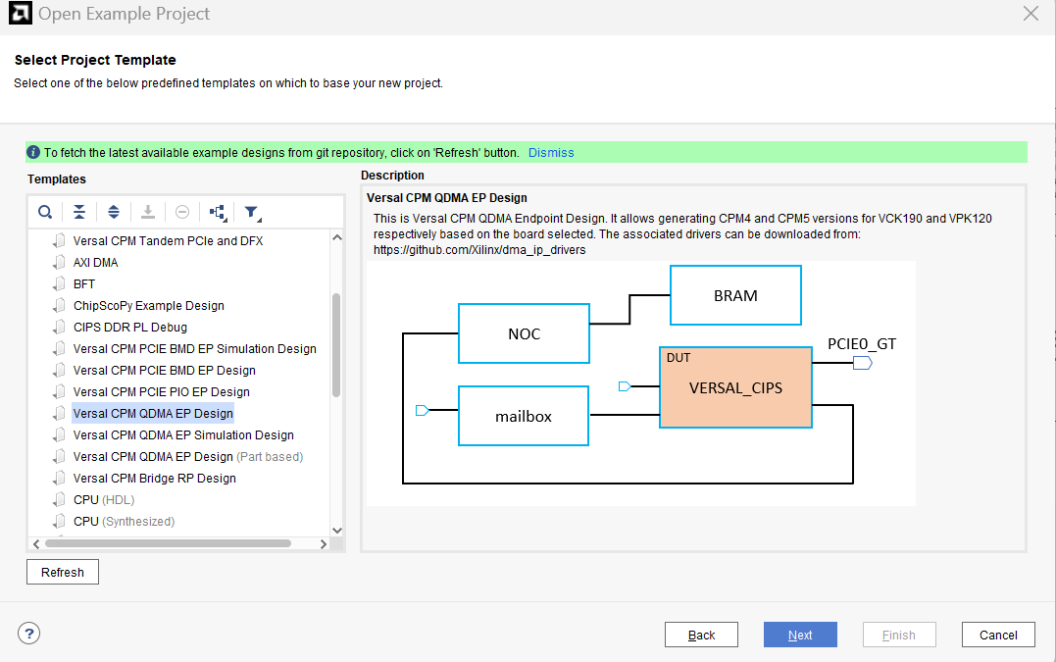Click the BFT template file icon
The width and height of the screenshot is (1056, 662).
(59, 283)
